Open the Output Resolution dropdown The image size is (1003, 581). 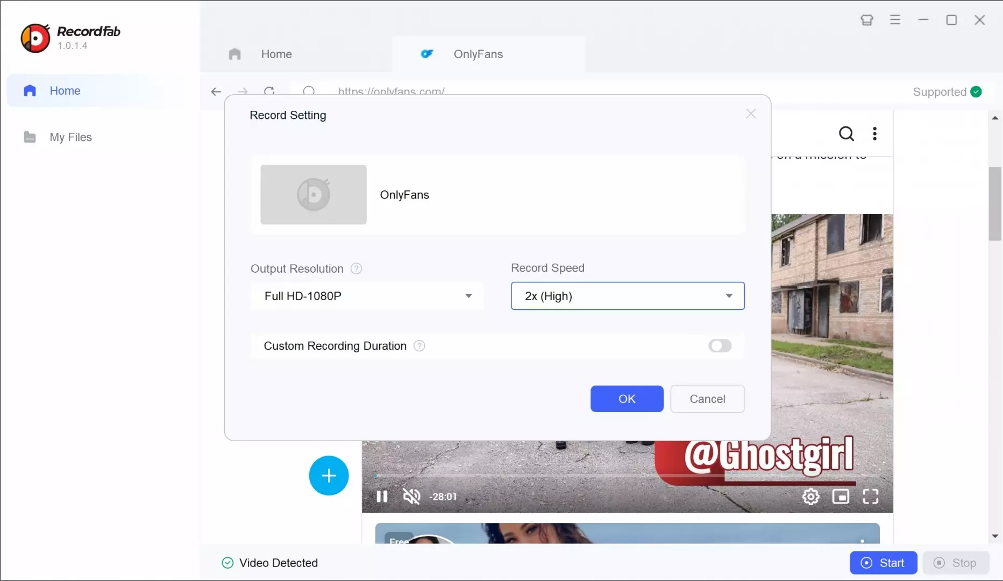367,296
